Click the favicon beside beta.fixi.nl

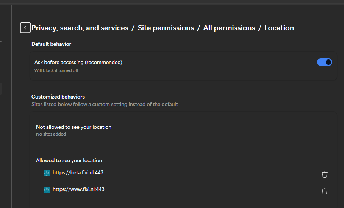[47, 173]
